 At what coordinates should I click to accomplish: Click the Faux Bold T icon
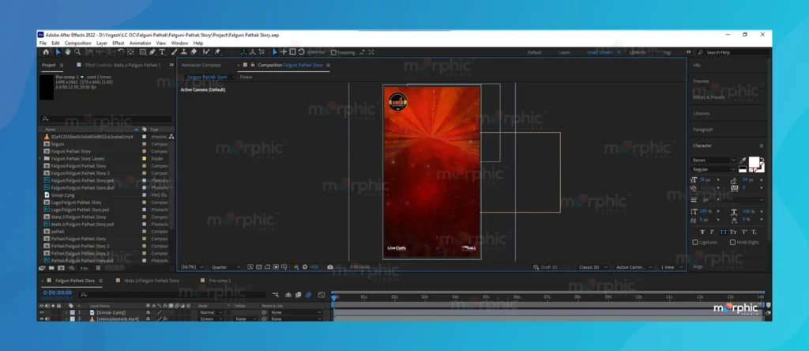click(x=702, y=232)
